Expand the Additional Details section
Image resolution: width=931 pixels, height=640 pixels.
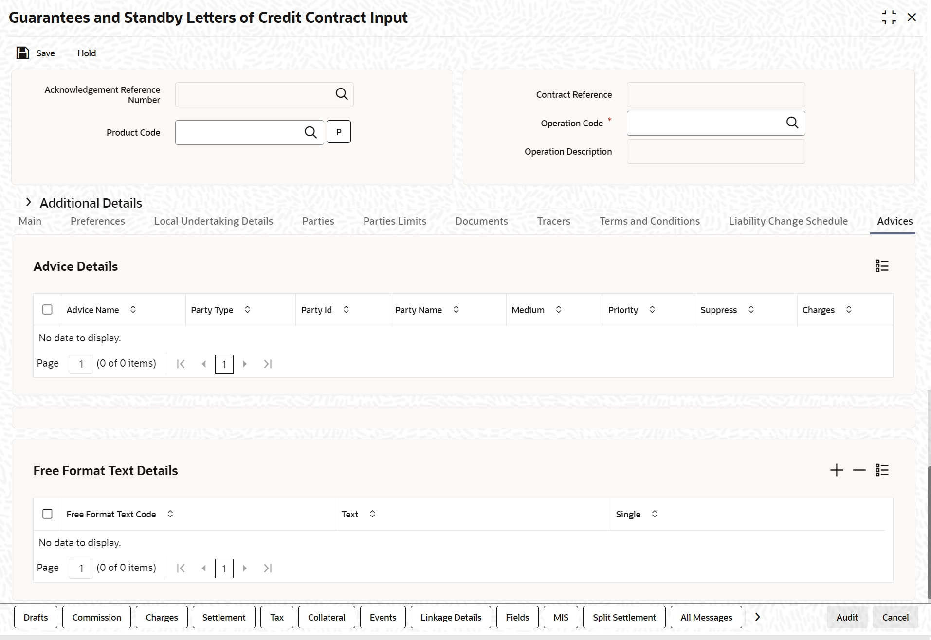tap(29, 202)
